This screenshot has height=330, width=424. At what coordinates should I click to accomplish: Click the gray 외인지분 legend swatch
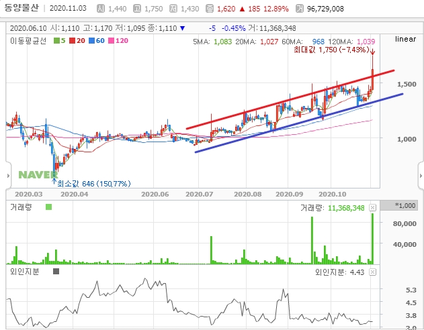click(x=56, y=271)
